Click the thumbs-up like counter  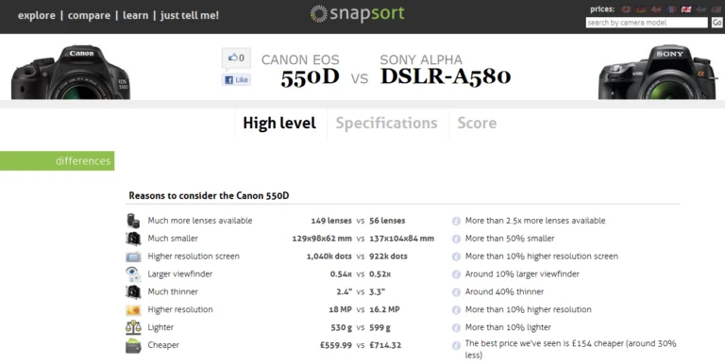(x=236, y=58)
